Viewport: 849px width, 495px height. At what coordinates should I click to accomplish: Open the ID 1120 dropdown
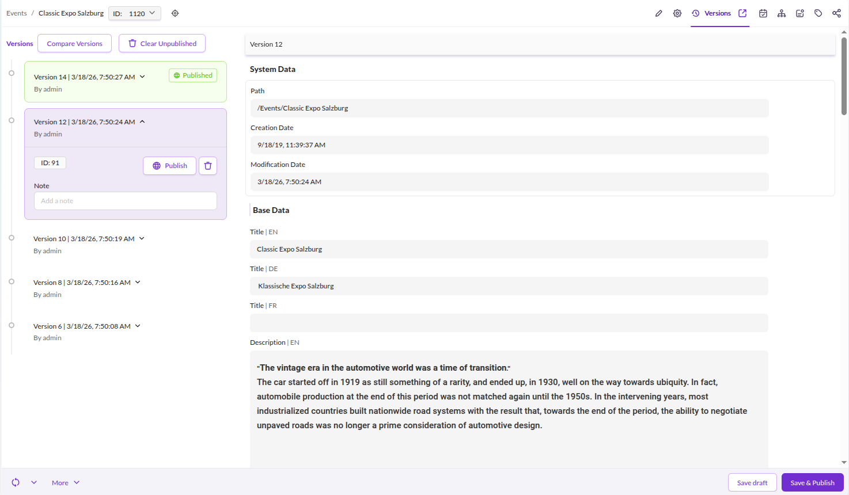(x=135, y=13)
